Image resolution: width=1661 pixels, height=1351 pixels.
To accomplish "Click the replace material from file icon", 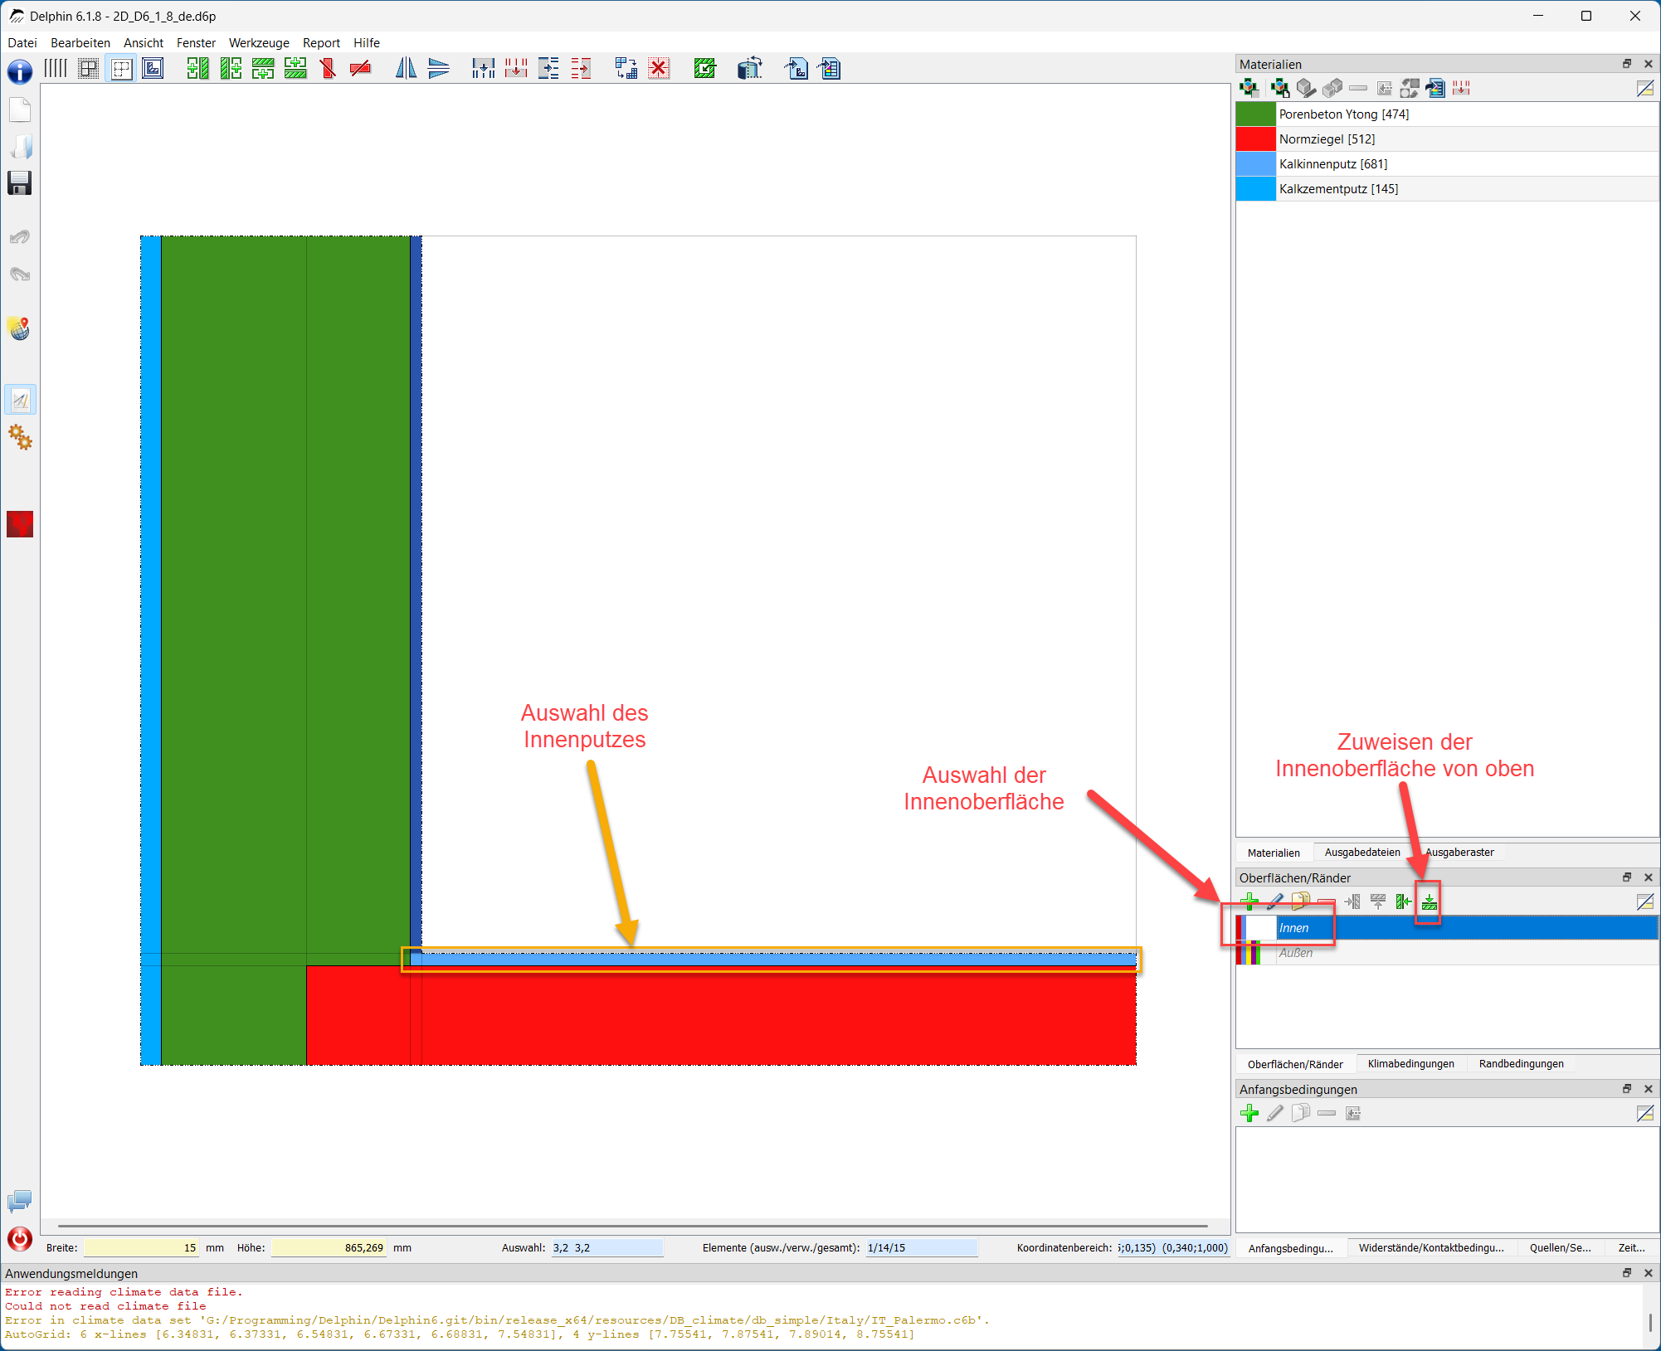I will click(1435, 88).
